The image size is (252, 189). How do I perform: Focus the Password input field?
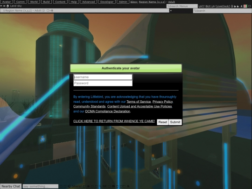tap(103, 83)
